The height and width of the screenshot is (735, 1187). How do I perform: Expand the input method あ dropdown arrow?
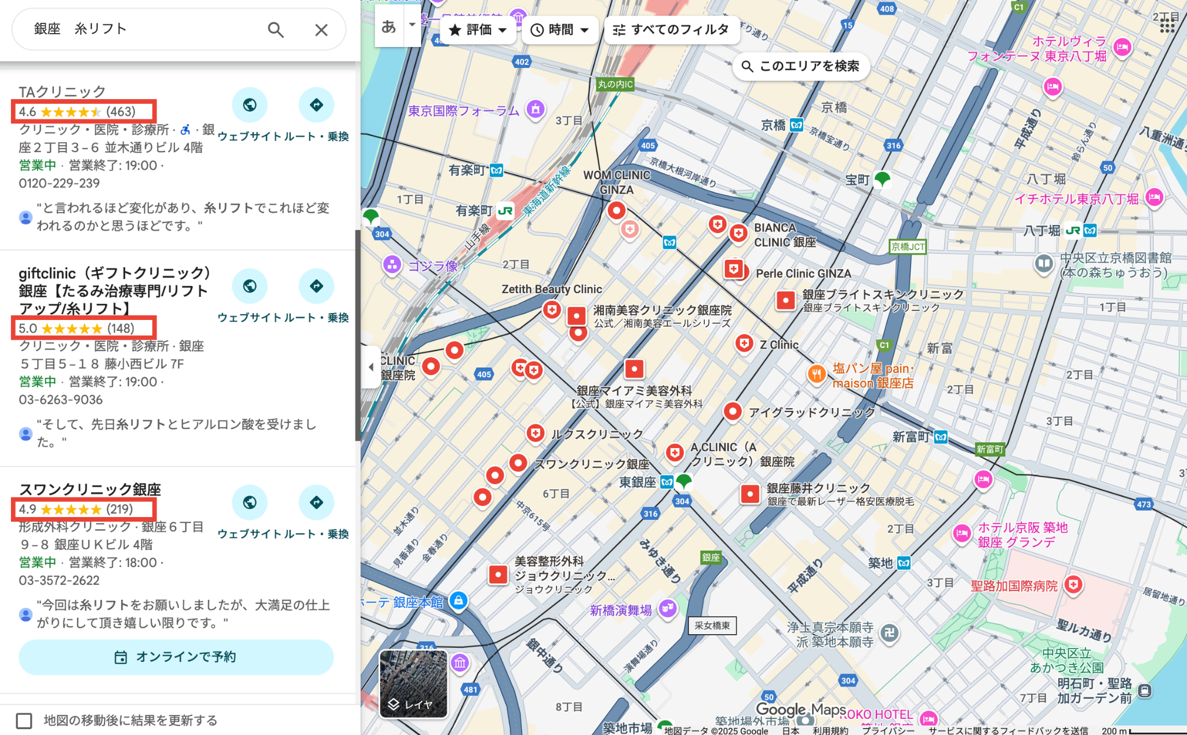[x=412, y=25]
